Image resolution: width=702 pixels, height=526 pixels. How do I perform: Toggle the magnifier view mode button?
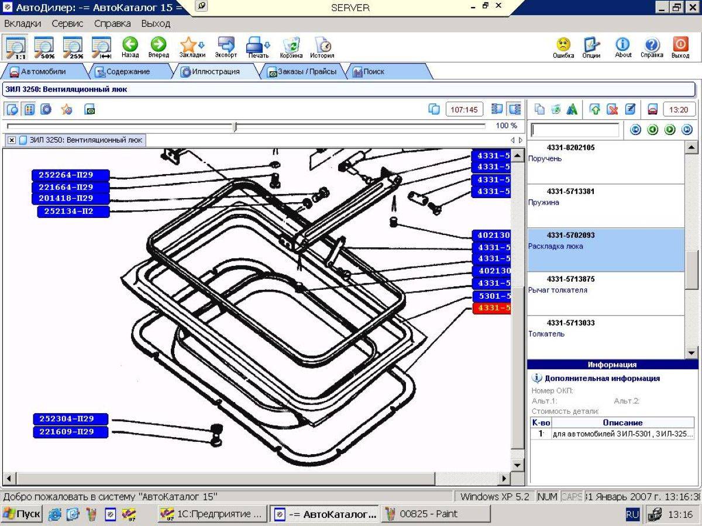12,109
